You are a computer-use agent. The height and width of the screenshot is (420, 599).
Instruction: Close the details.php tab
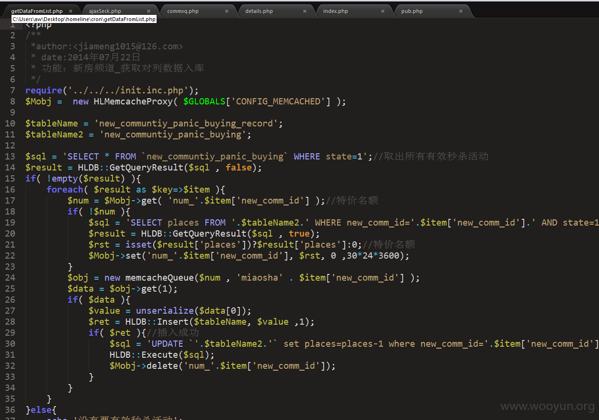point(305,11)
